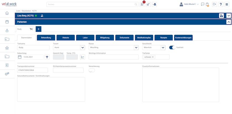
Task: Open the clipboard tasks icon
Action: click(x=207, y=4)
